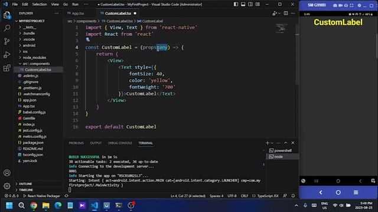The height and width of the screenshot is (212, 378).
Task: Click the feedback icon in status bar
Action: click(x=285, y=196)
